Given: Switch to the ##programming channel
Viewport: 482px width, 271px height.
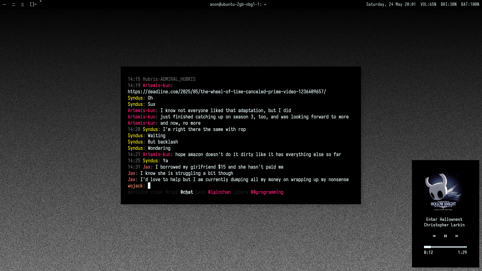Looking at the screenshot, I should [x=267, y=192].
